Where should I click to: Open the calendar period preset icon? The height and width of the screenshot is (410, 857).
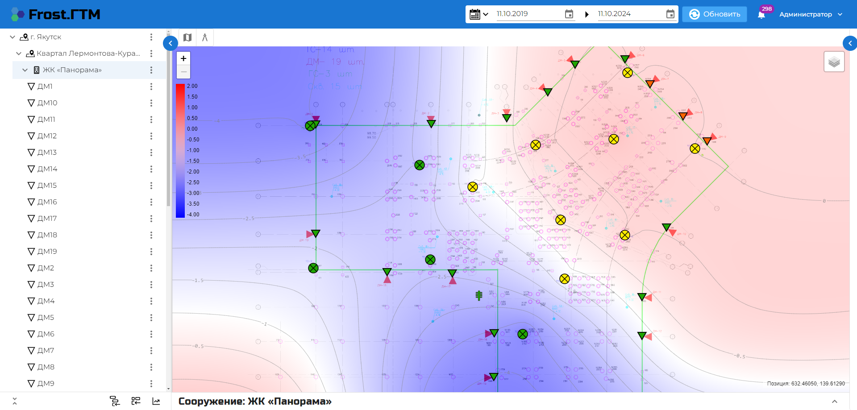point(479,14)
